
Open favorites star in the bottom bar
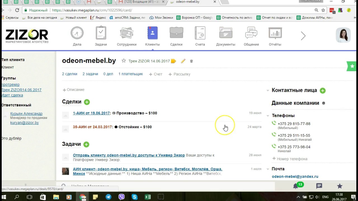click(x=340, y=186)
